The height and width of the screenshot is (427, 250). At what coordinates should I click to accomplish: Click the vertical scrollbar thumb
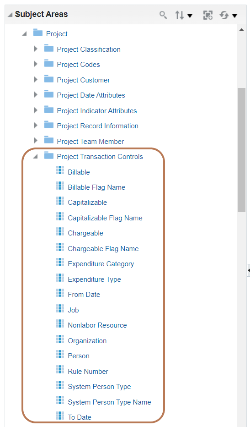(241, 150)
